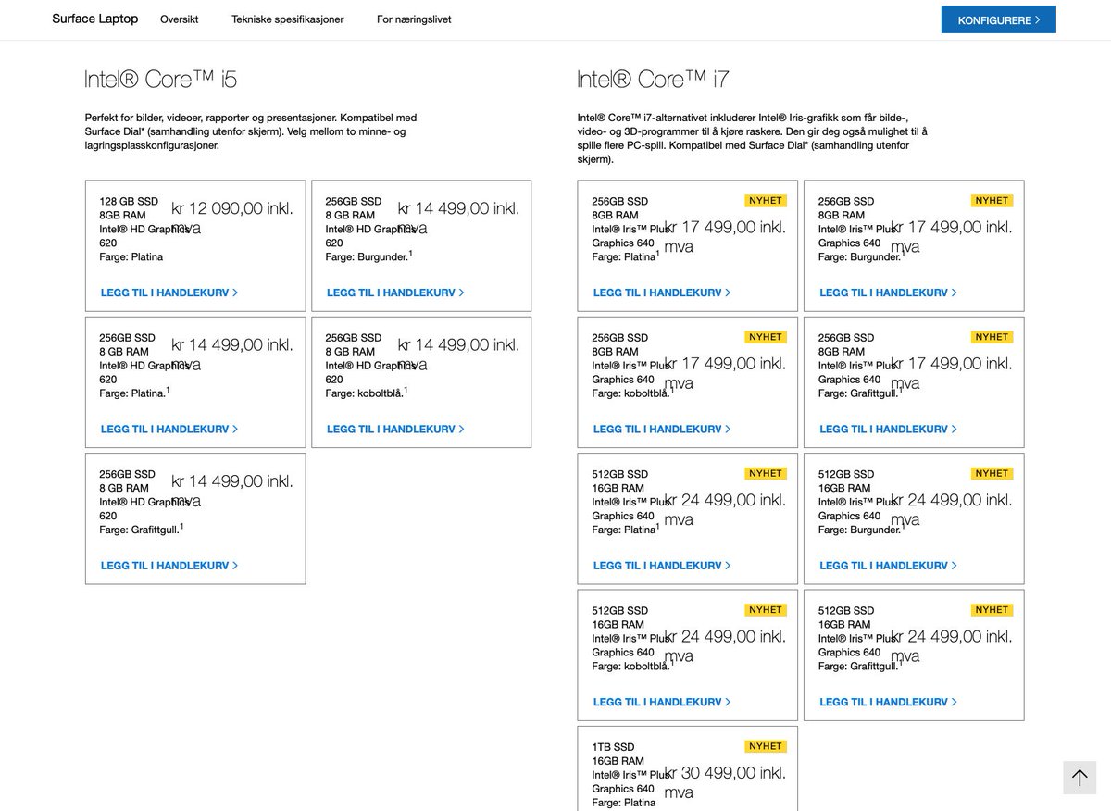
Task: Click the 128 GB SSD spec text
Action: point(129,201)
